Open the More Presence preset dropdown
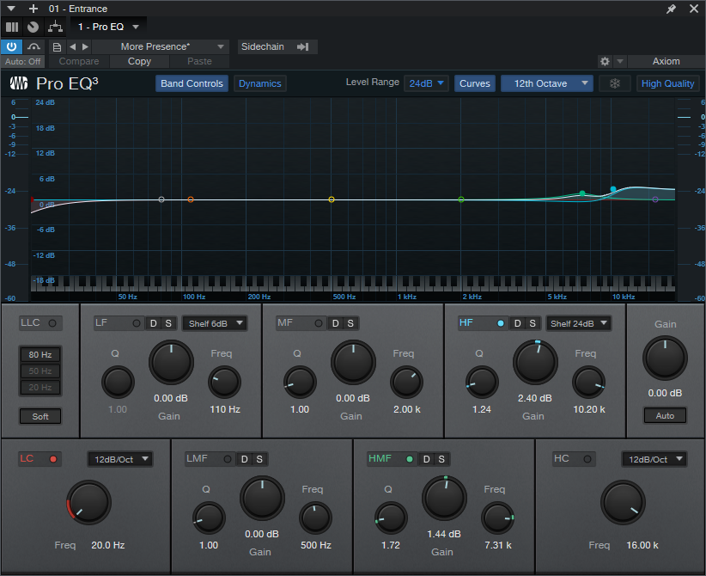This screenshot has width=706, height=576. 161,46
